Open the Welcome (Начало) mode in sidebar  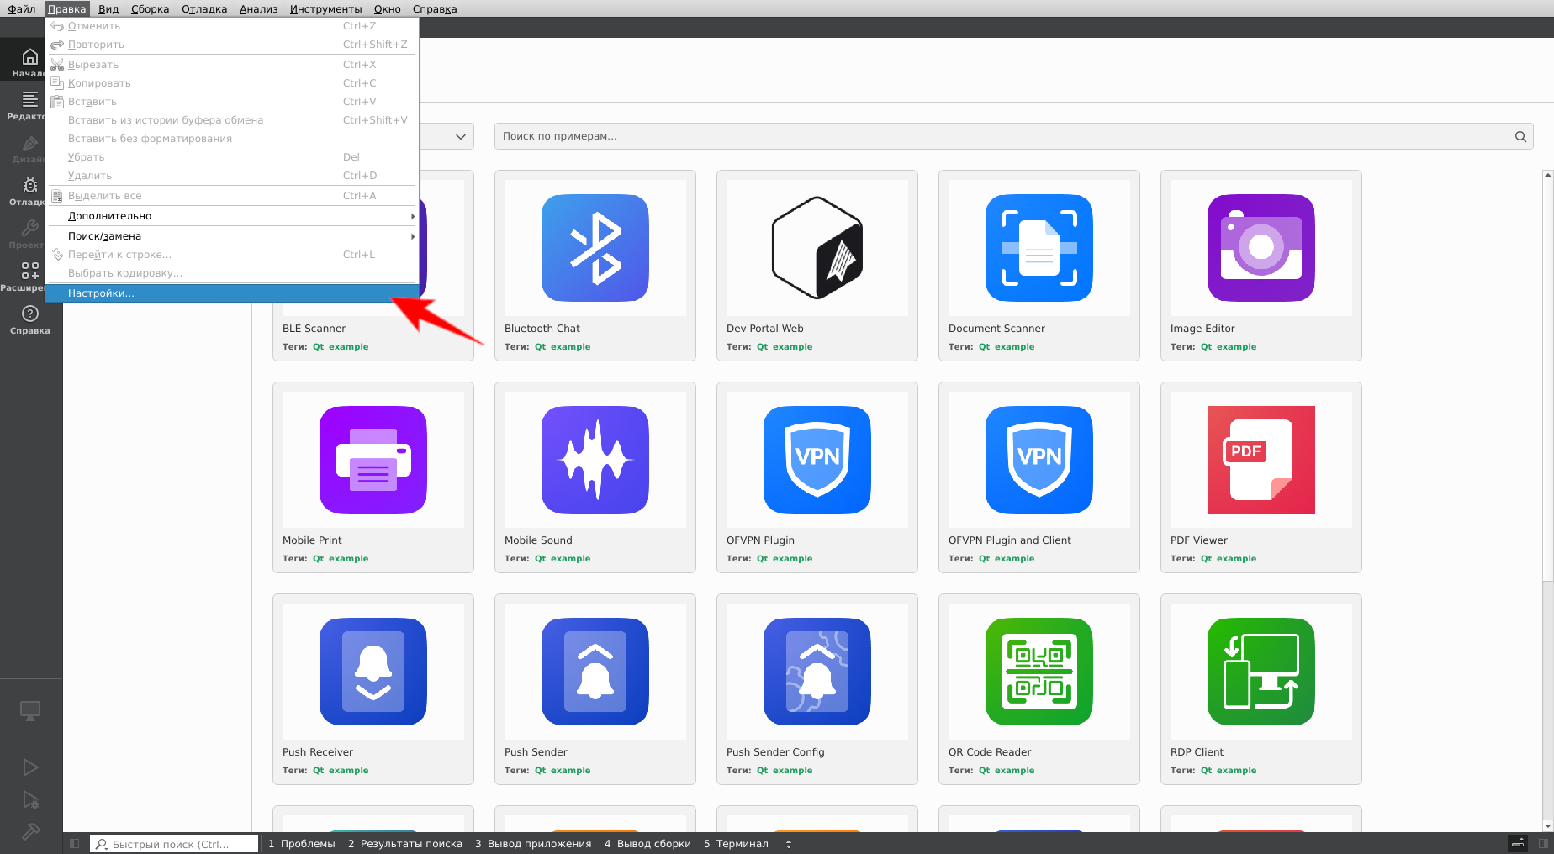point(29,61)
